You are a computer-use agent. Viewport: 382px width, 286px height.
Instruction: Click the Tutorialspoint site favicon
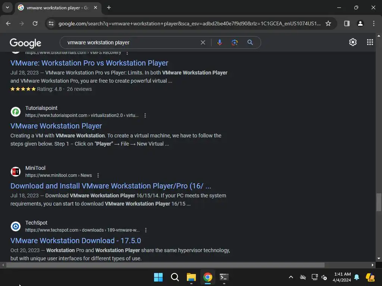pos(16,112)
